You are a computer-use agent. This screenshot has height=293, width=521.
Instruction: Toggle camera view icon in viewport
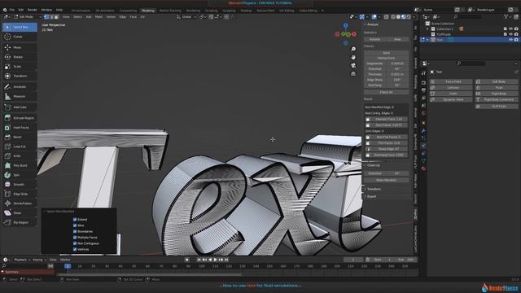point(353,65)
